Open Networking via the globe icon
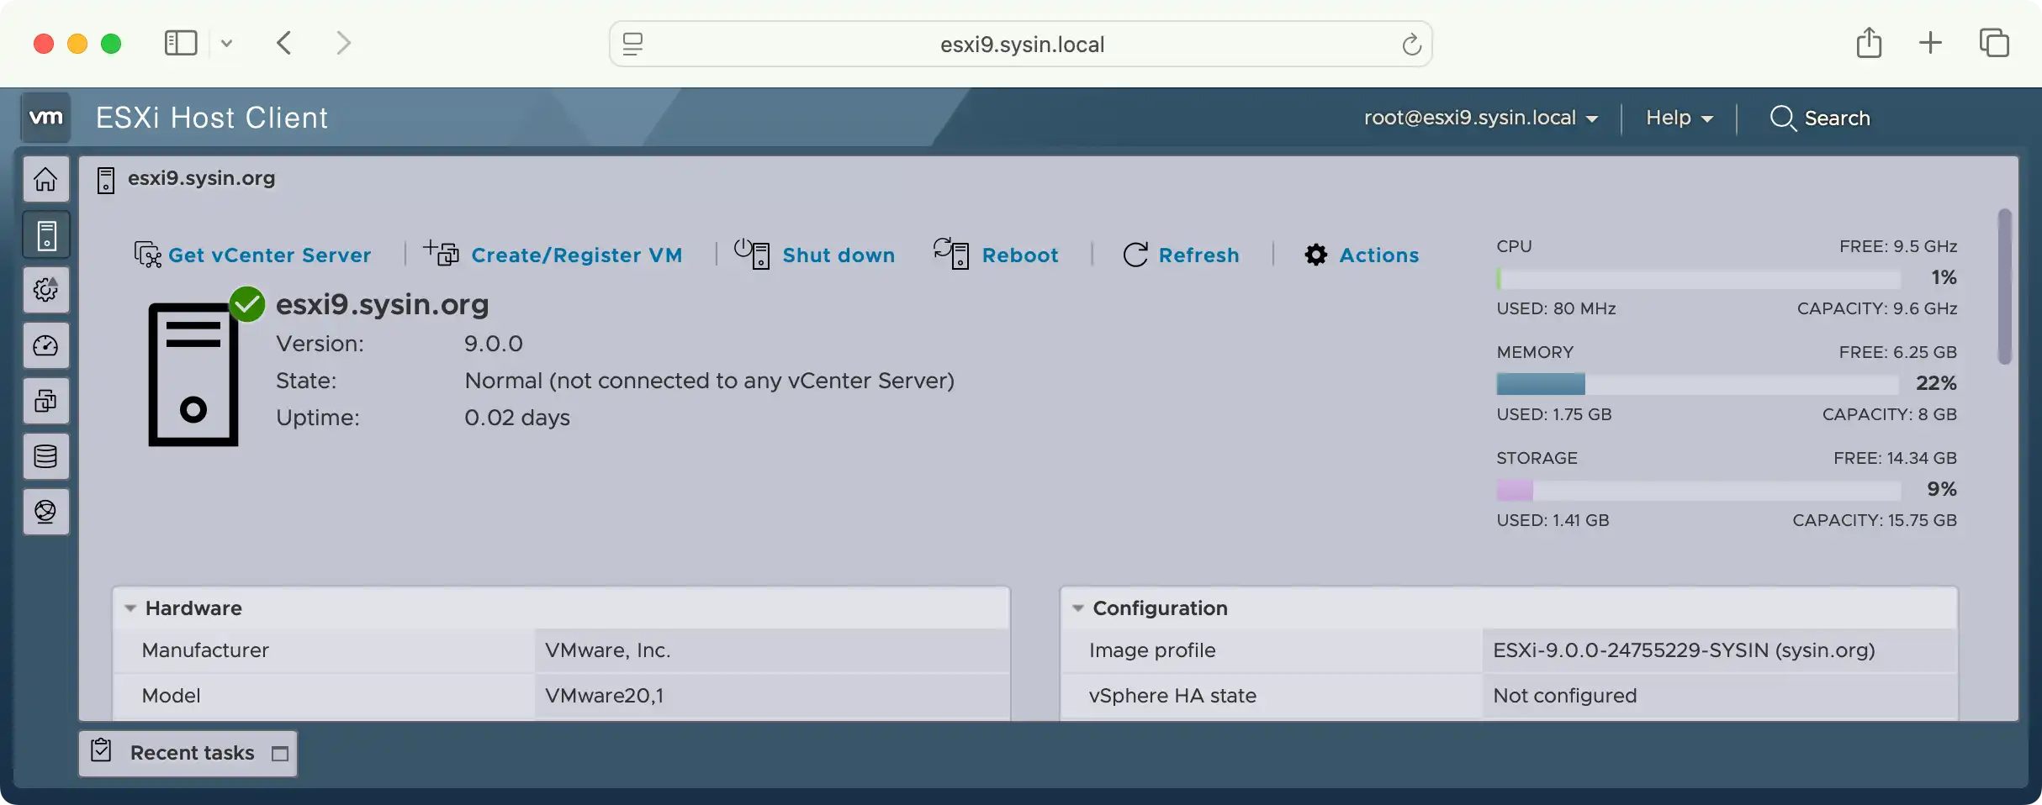2042x805 pixels. coord(45,512)
